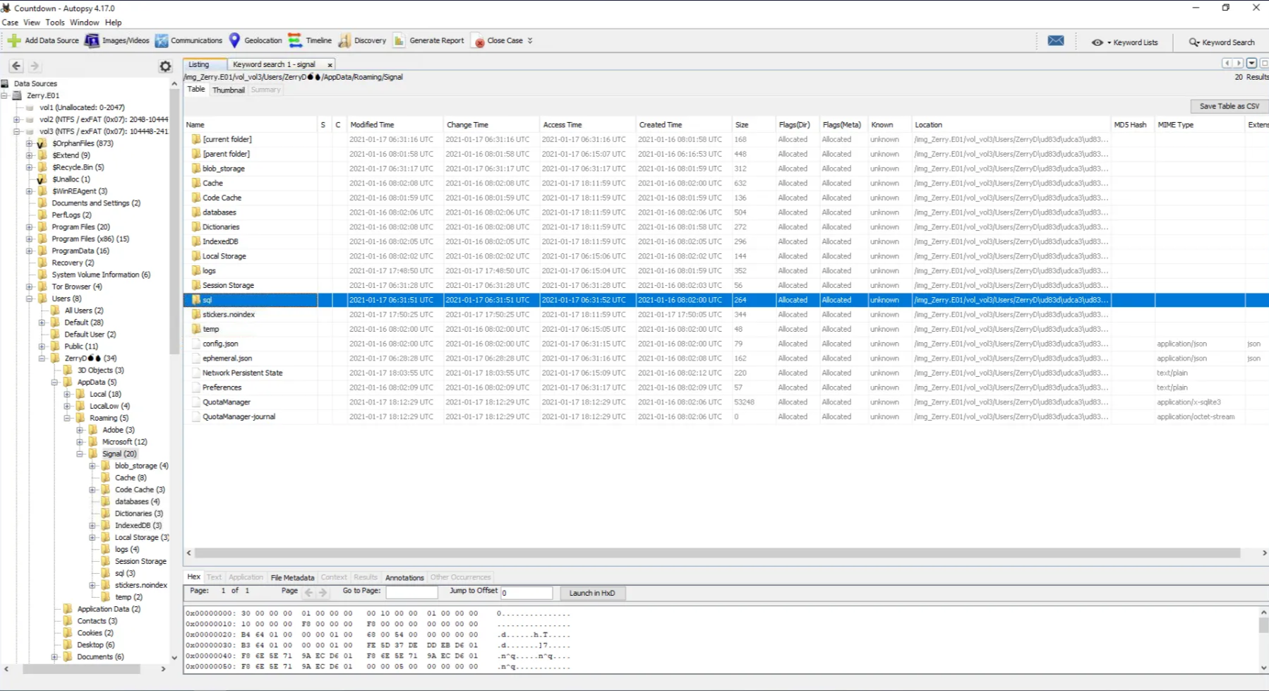Switch to File Metadata tab
This screenshot has width=1269, height=691.
point(292,577)
